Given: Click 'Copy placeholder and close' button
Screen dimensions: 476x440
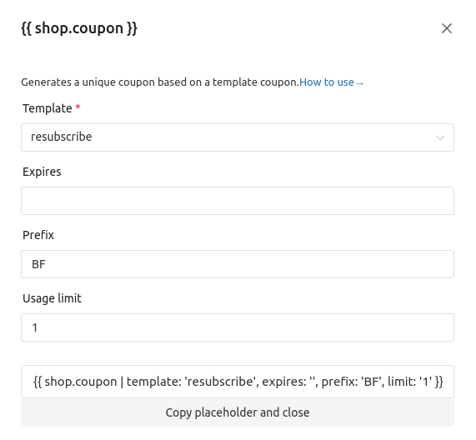Looking at the screenshot, I should (x=238, y=412).
